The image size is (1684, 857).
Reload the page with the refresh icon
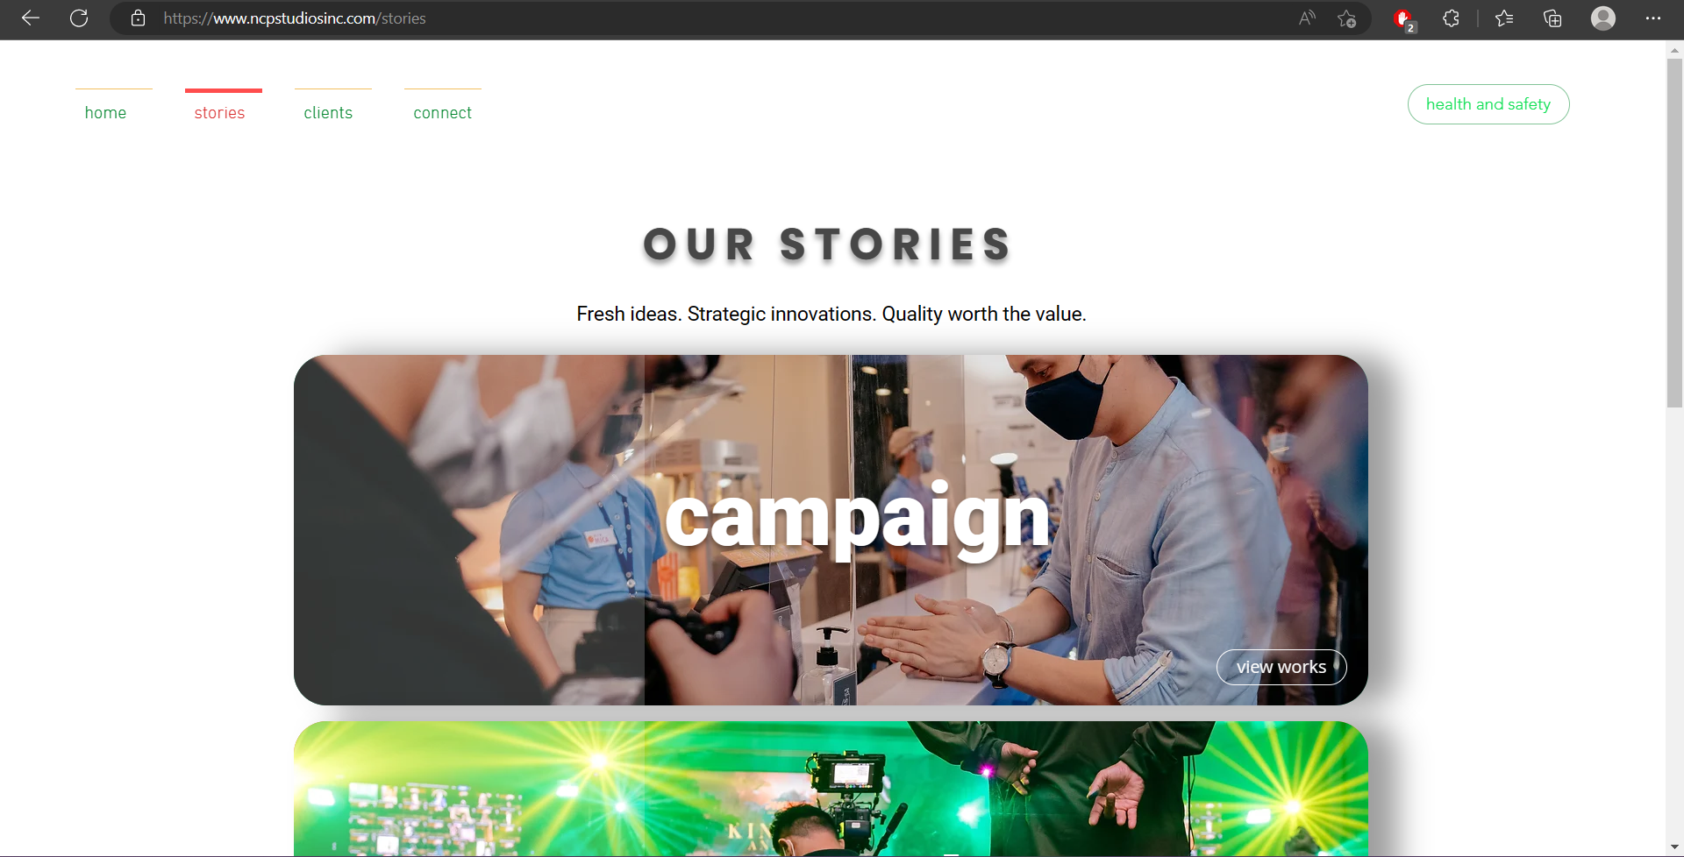click(79, 18)
